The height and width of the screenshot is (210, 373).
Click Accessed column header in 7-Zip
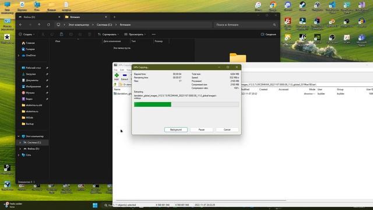coord(283,89)
